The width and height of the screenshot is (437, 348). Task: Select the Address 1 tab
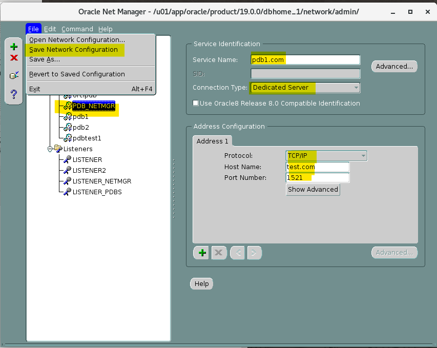(x=212, y=141)
